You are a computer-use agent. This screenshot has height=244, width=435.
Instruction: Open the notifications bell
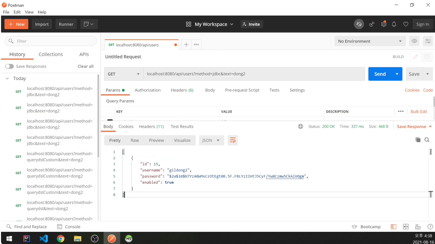[394, 24]
